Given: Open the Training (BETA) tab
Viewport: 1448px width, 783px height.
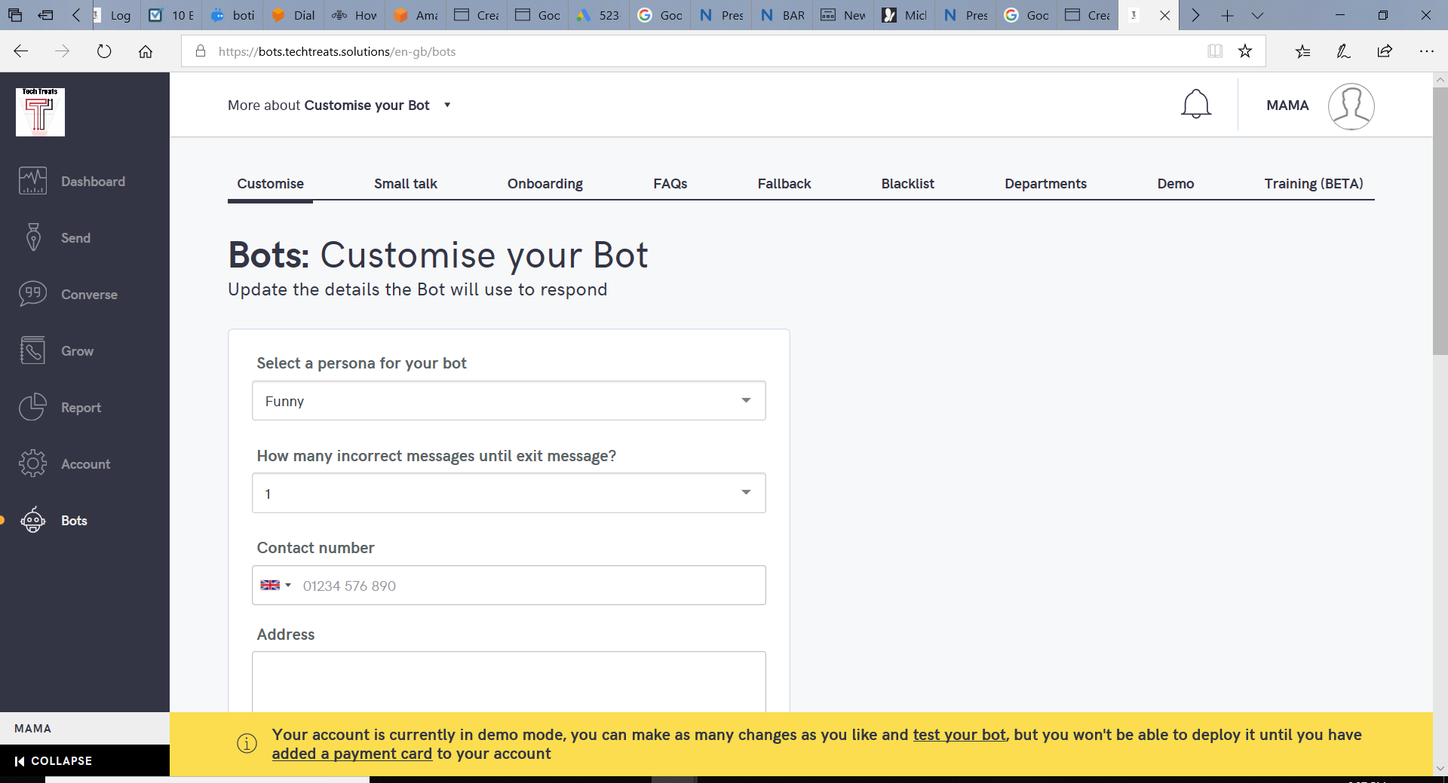Looking at the screenshot, I should coord(1313,184).
